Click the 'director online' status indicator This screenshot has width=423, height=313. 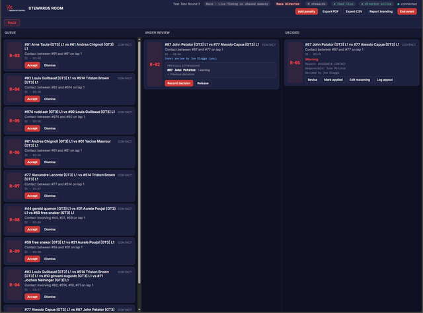coord(376,4)
